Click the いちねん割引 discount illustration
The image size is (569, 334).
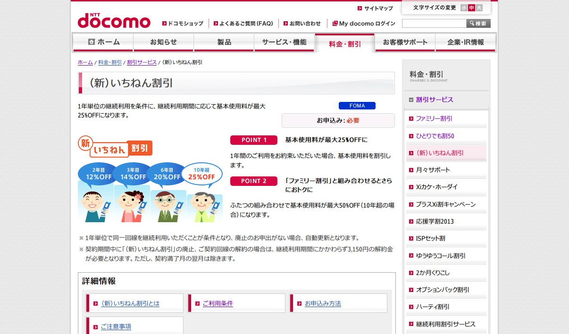click(150, 179)
